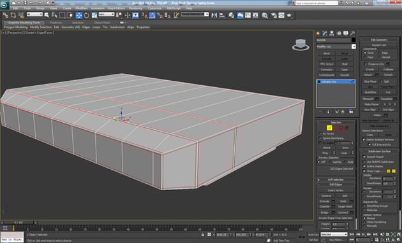This screenshot has height=243, width=402.
Task: Collapse the Selection rollout header
Action: coord(336,122)
